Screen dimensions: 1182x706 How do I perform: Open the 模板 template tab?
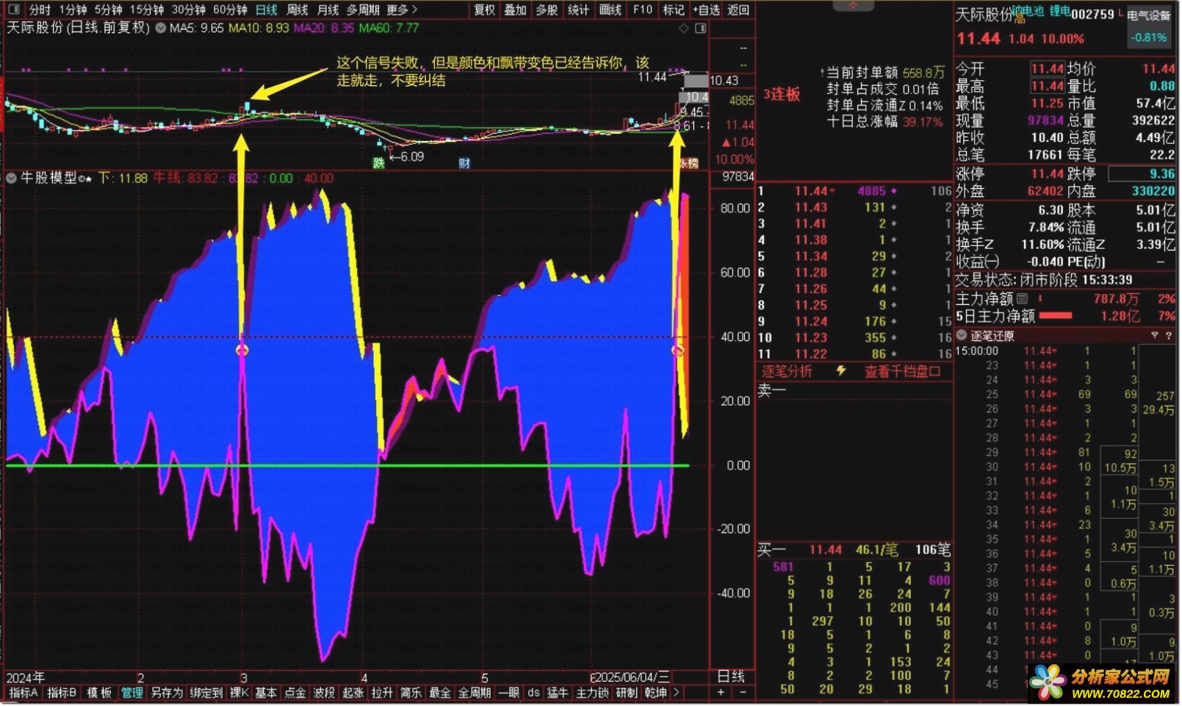click(x=99, y=693)
